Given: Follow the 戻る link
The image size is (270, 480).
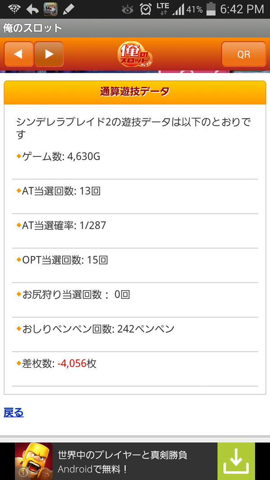Looking at the screenshot, I should tap(13, 413).
